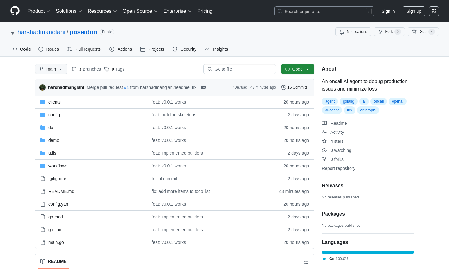Star the poseidon repository
This screenshot has width=449, height=280.
coord(423,32)
